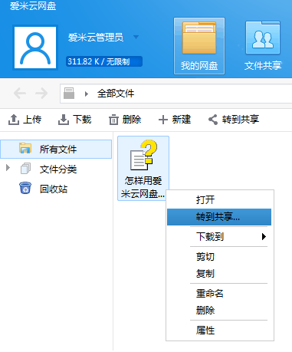292x352 pixels.
Task: Click 全部文件 in the address bar
Action: (x=116, y=94)
